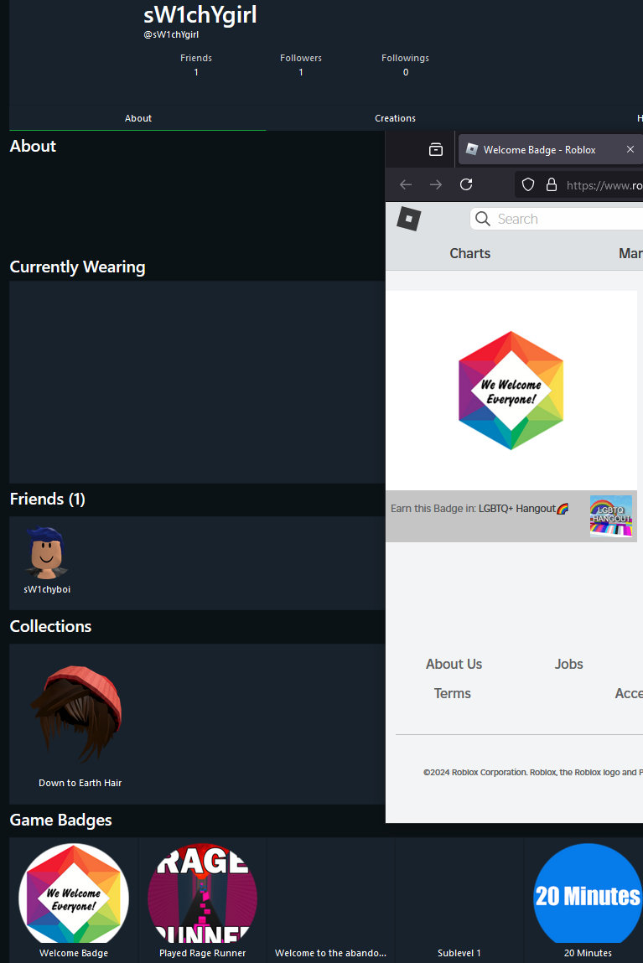Open the Played Rage Runner badge
The width and height of the screenshot is (643, 963).
click(x=202, y=899)
